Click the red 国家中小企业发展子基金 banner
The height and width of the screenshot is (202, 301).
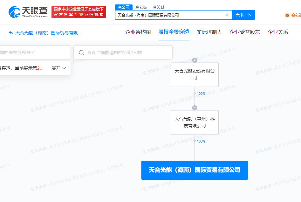[x=79, y=12]
